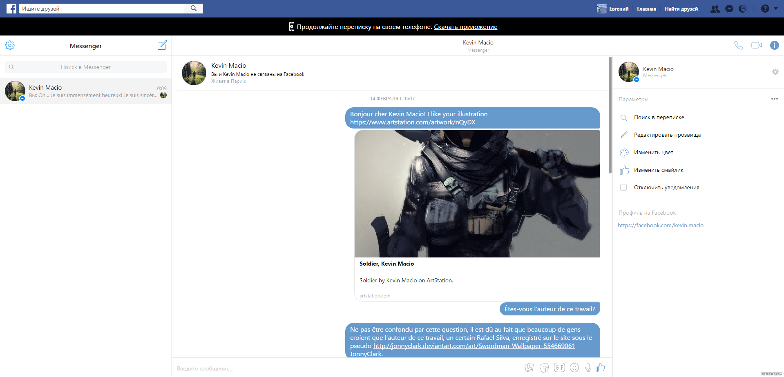Enable Отключить уведомления checkbox
Viewport: 784px width, 377px height.
tap(623, 187)
